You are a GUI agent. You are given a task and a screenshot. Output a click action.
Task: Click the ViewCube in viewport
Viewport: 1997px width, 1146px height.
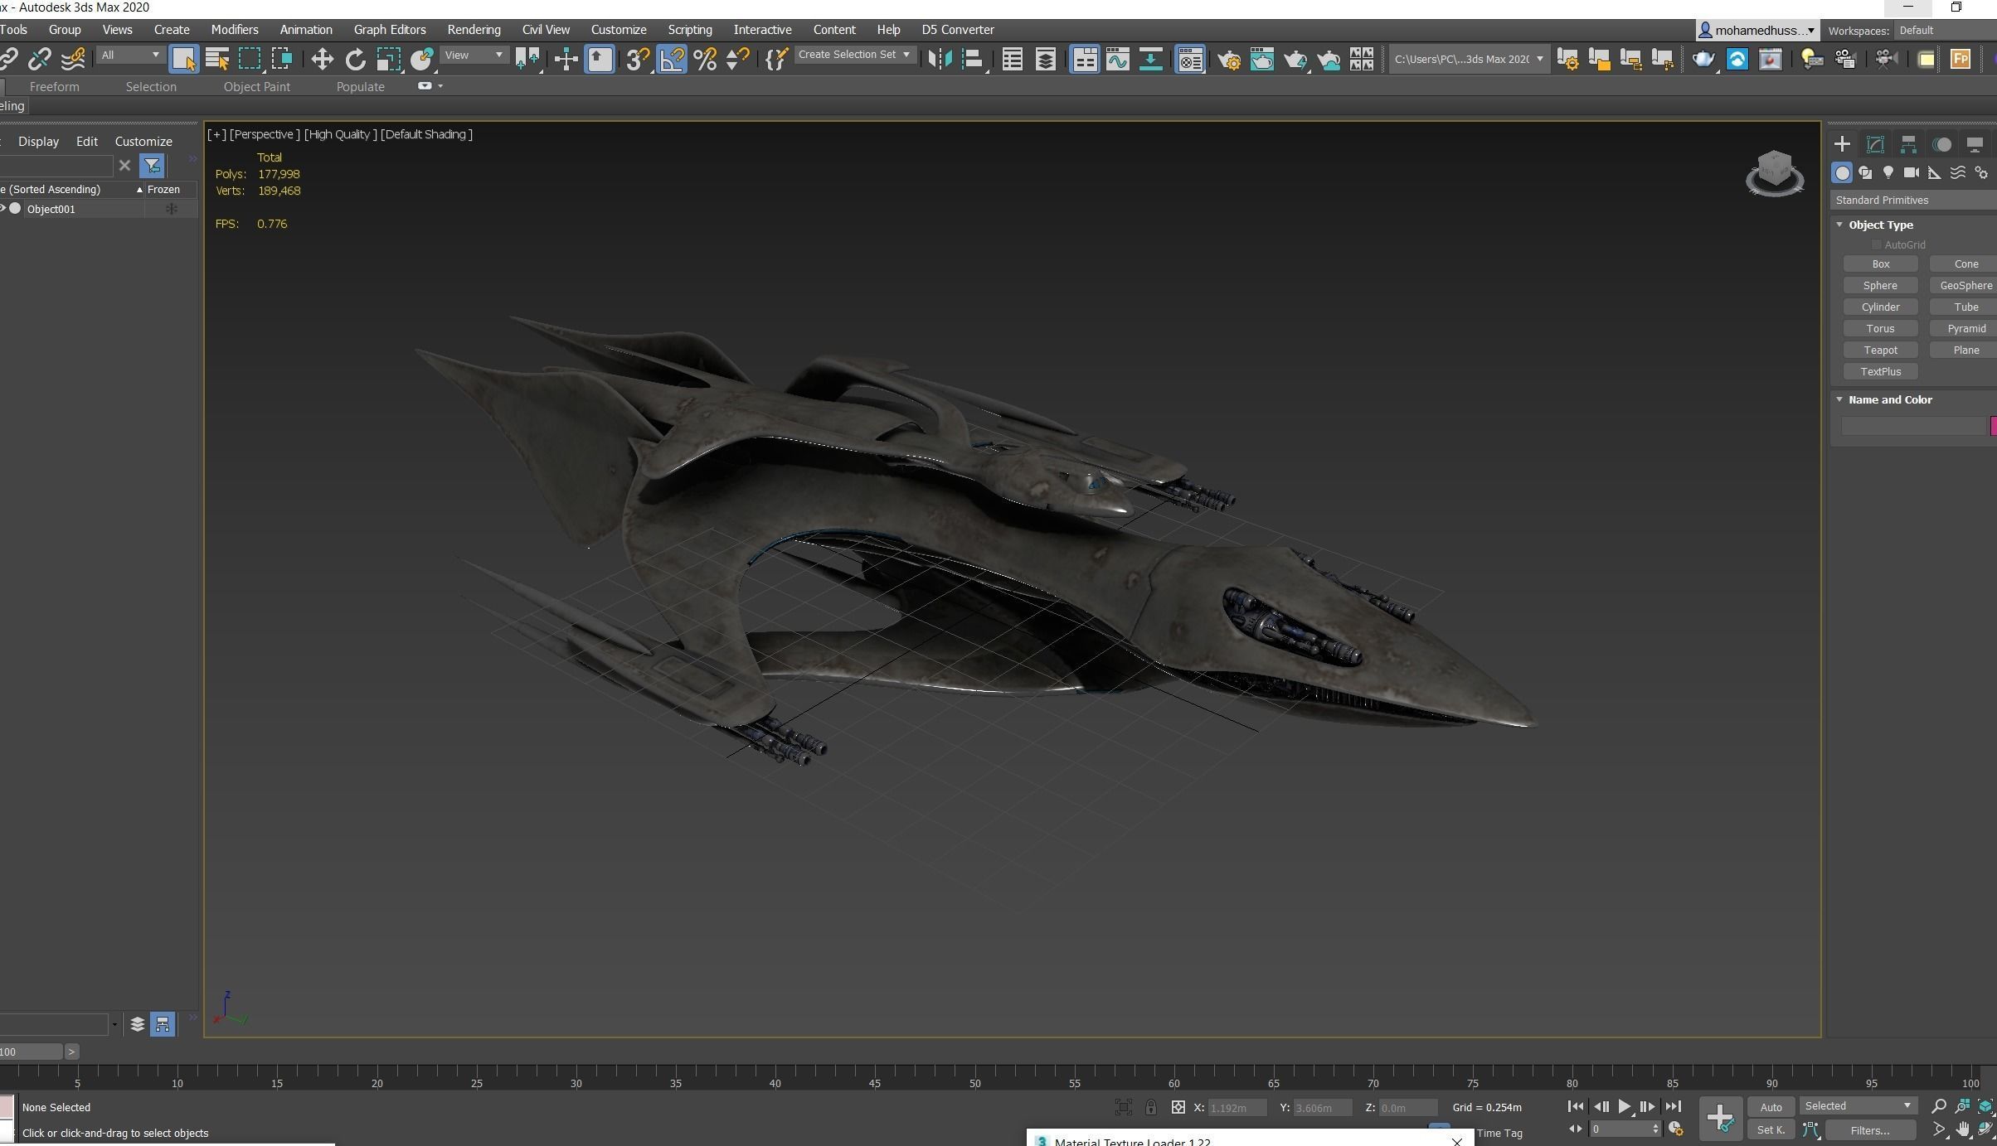(1774, 172)
